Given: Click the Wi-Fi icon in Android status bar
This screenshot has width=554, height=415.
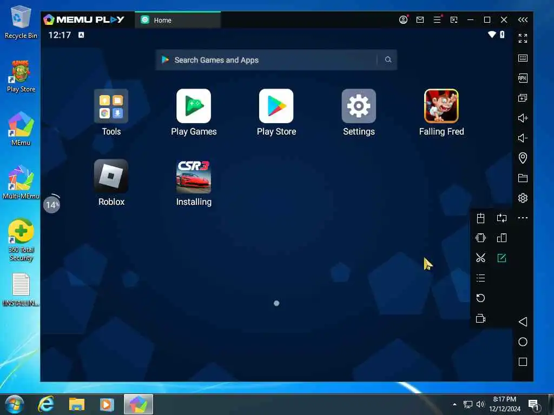Looking at the screenshot, I should tap(492, 34).
